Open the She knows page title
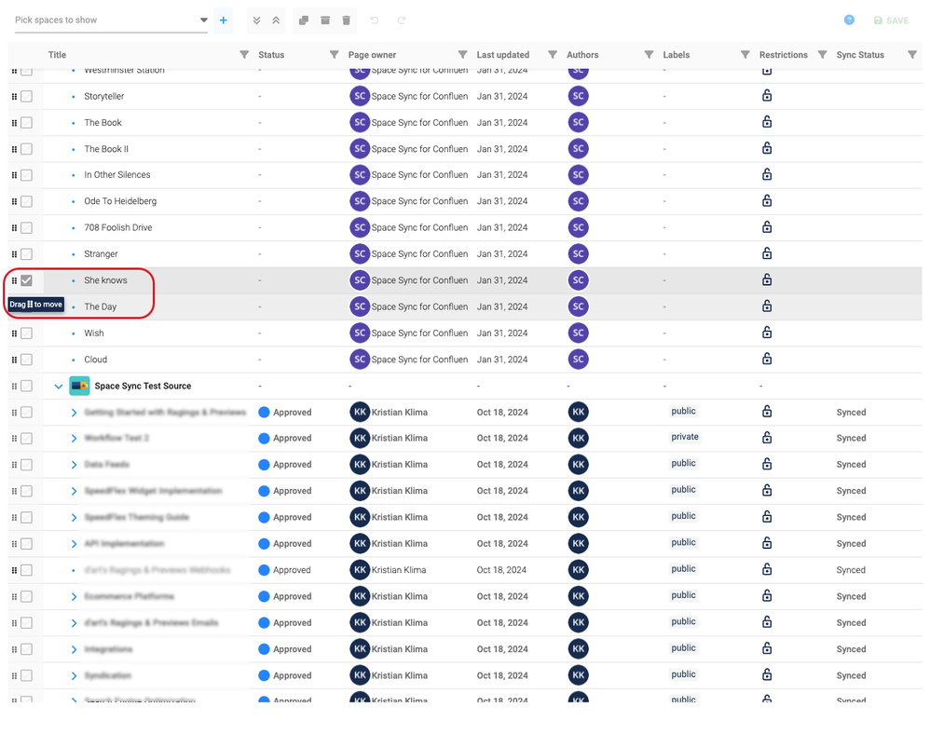930x748 pixels. click(105, 280)
